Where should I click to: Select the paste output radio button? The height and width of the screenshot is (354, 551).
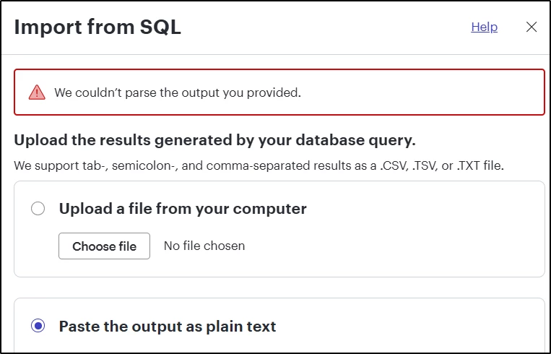[x=38, y=327]
